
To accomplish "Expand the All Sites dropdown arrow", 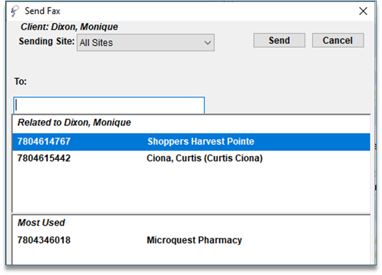I will click(x=208, y=42).
